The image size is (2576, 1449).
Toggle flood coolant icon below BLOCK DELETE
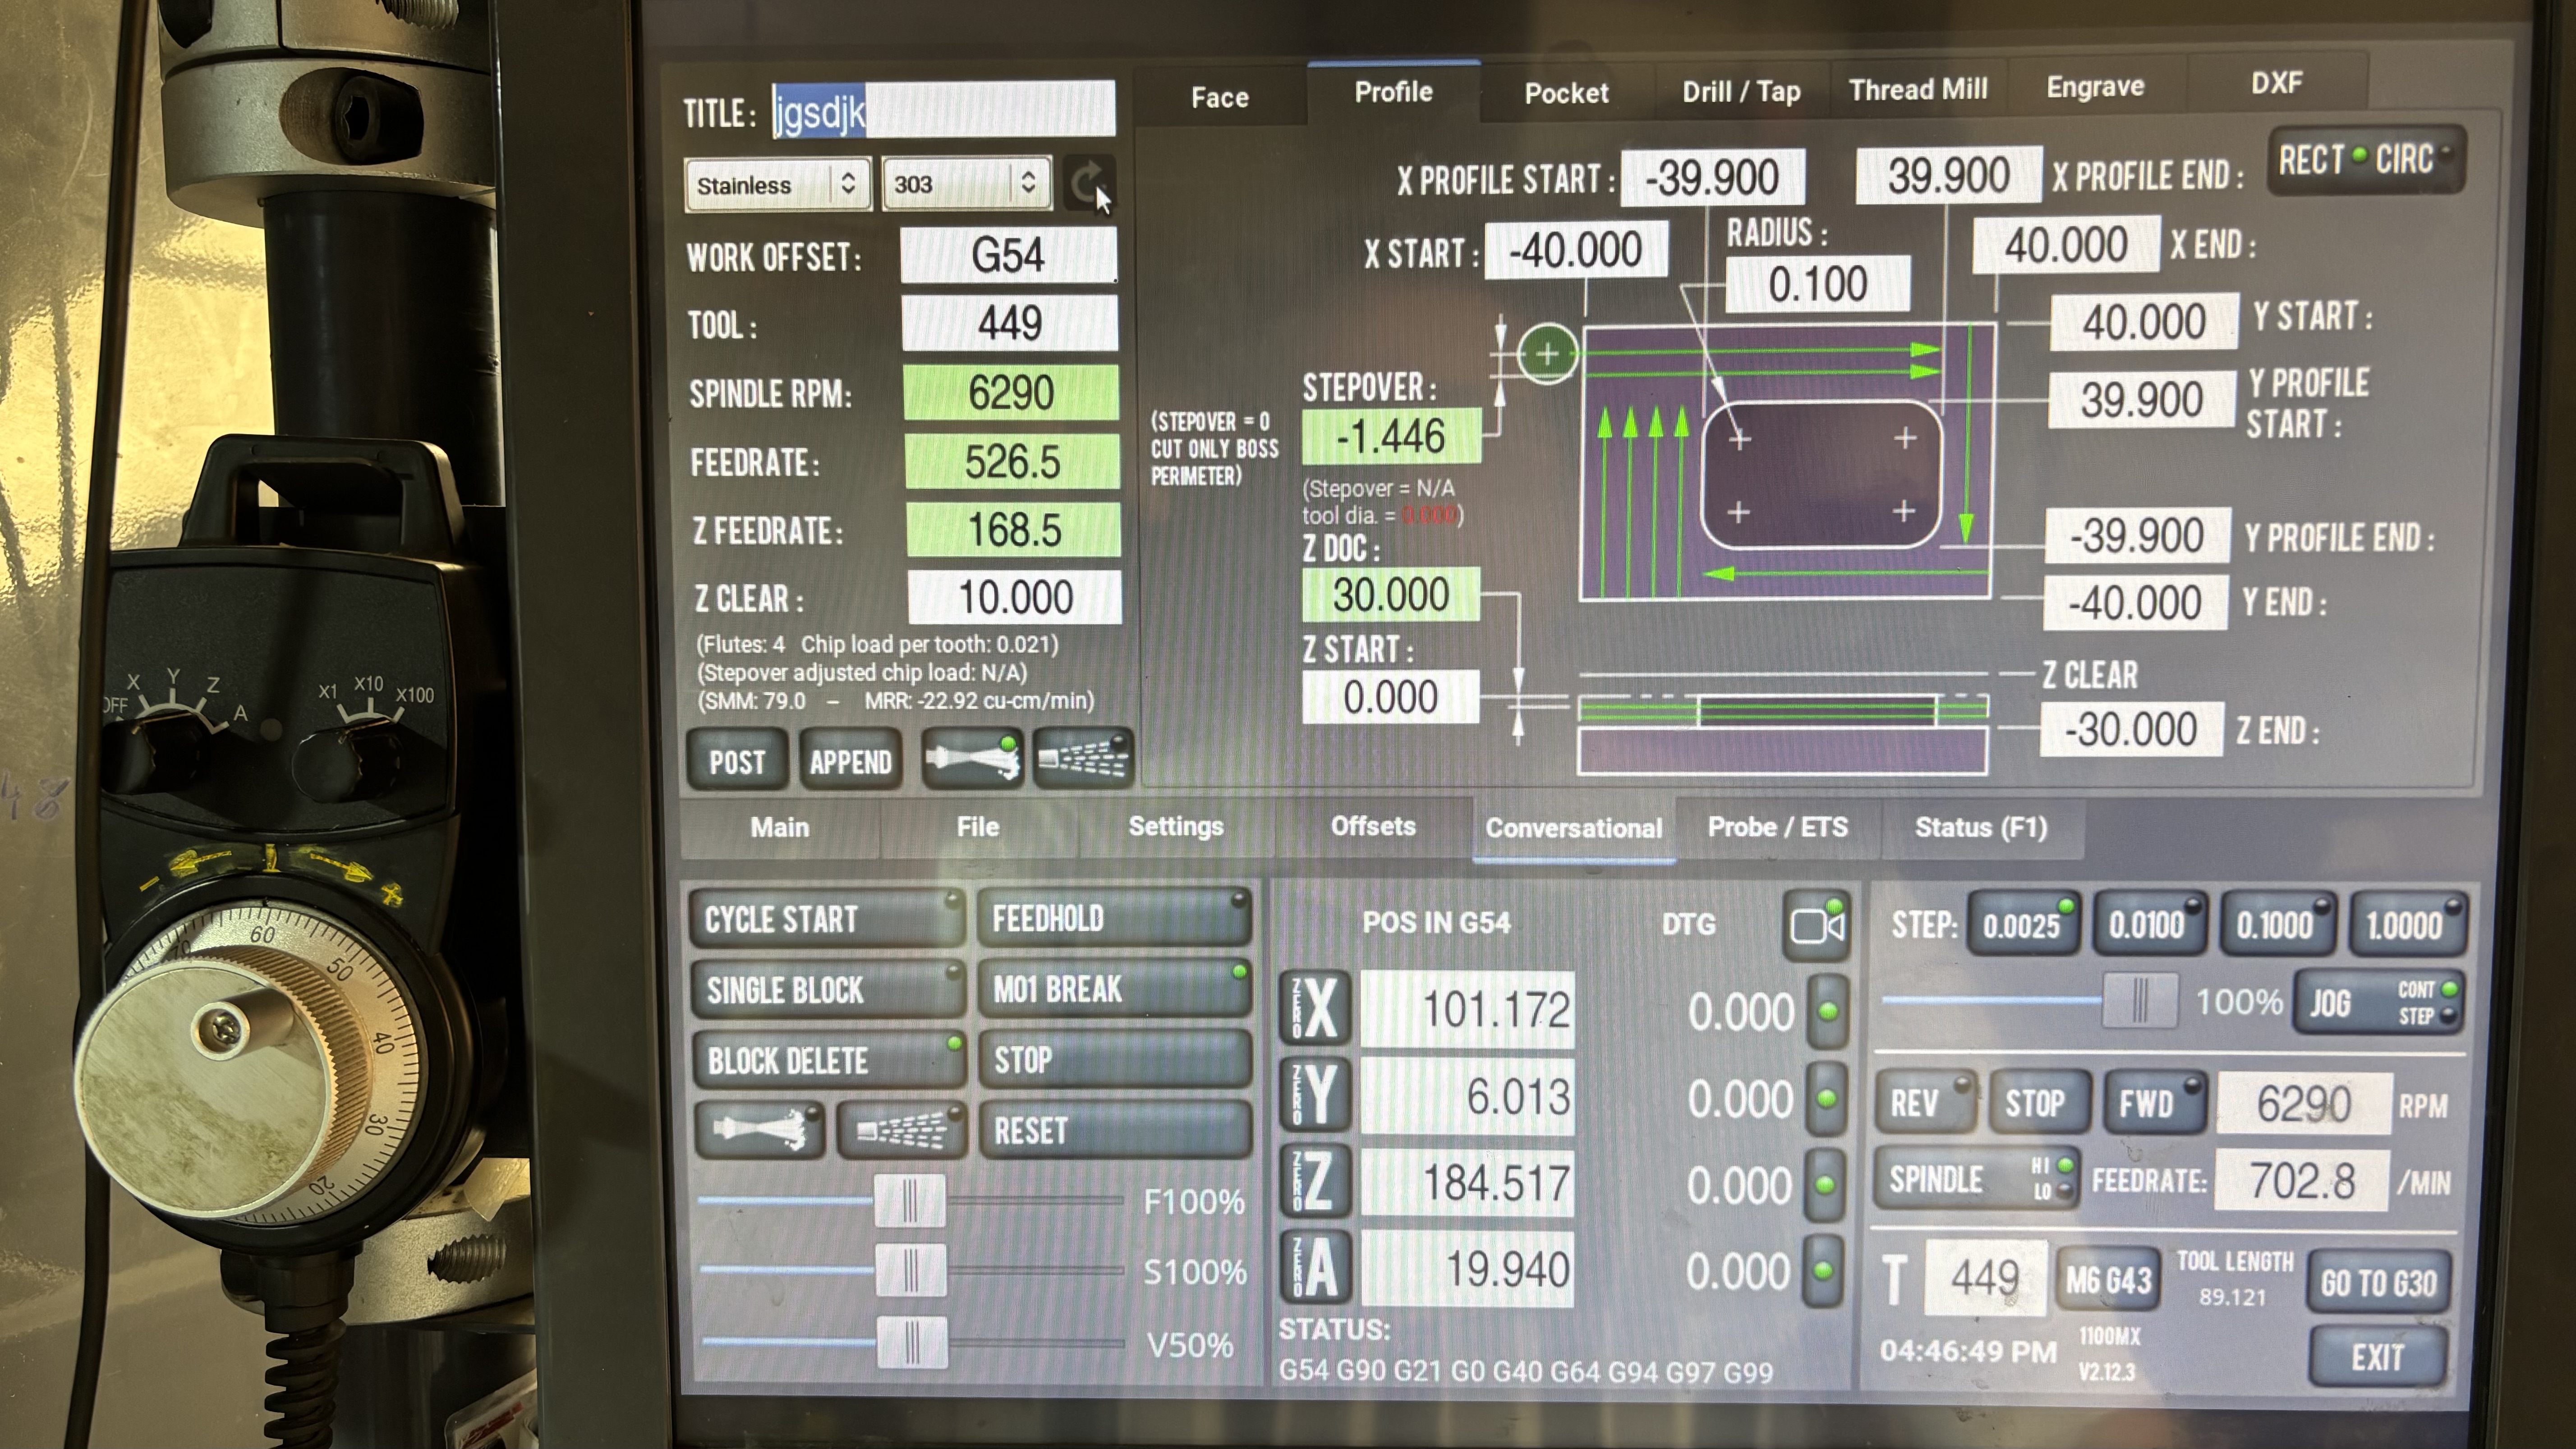tap(760, 1130)
